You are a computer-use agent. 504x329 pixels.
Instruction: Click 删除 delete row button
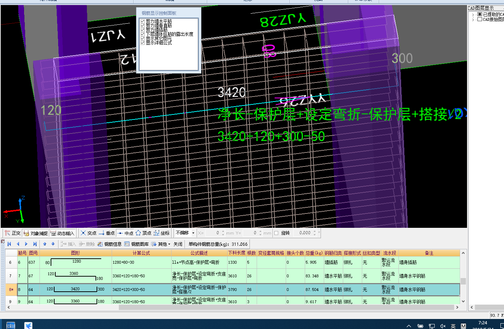[87, 244]
